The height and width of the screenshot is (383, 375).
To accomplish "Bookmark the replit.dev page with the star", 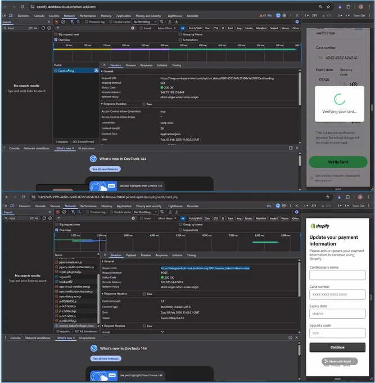I will point(328,197).
